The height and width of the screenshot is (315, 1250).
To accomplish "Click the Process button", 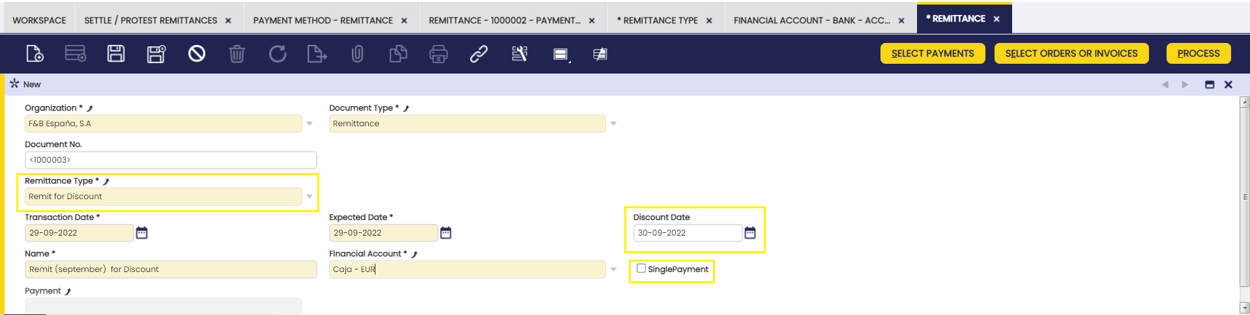I will 1199,53.
